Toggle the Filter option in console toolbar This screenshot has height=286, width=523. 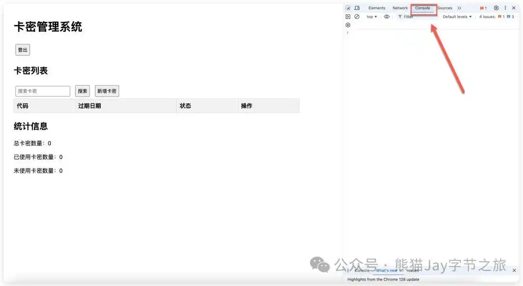point(406,16)
